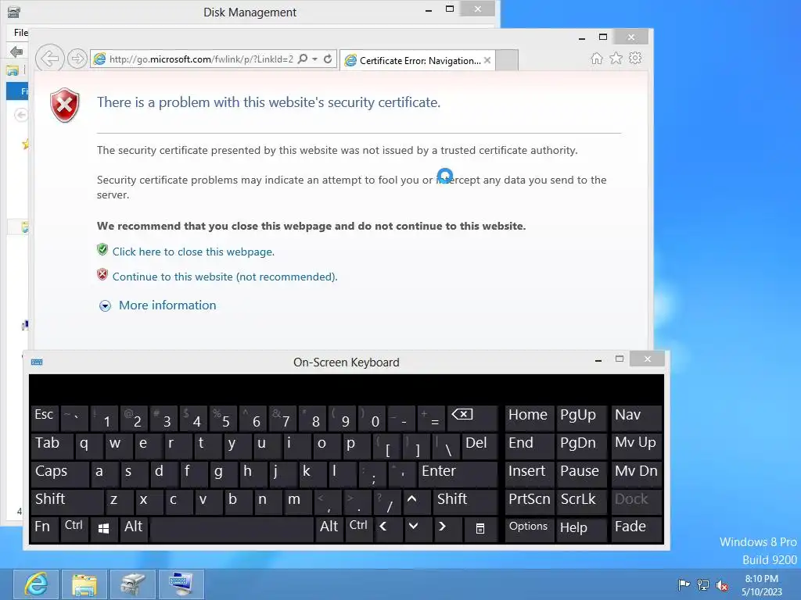Click the Del key on On-Screen Keyboard

point(480,445)
